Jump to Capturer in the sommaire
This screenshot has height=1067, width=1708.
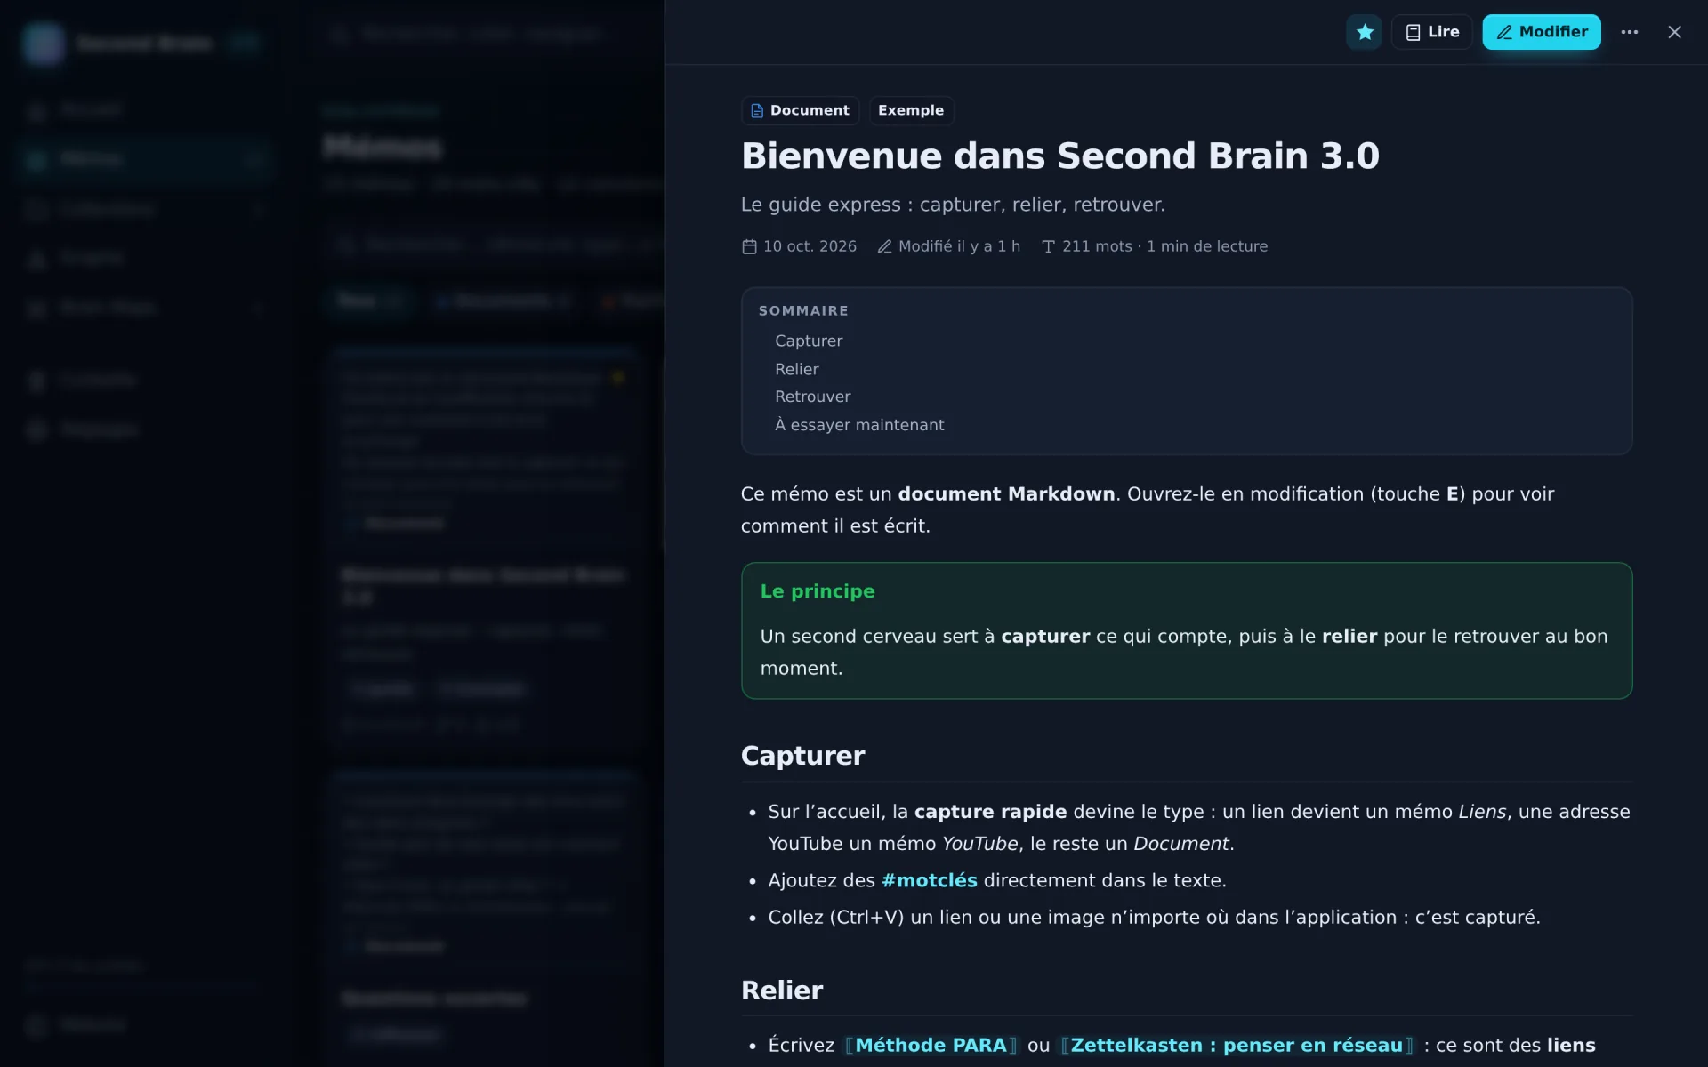808,341
